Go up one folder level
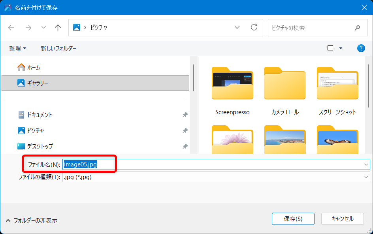The image size is (373, 234). (58, 28)
